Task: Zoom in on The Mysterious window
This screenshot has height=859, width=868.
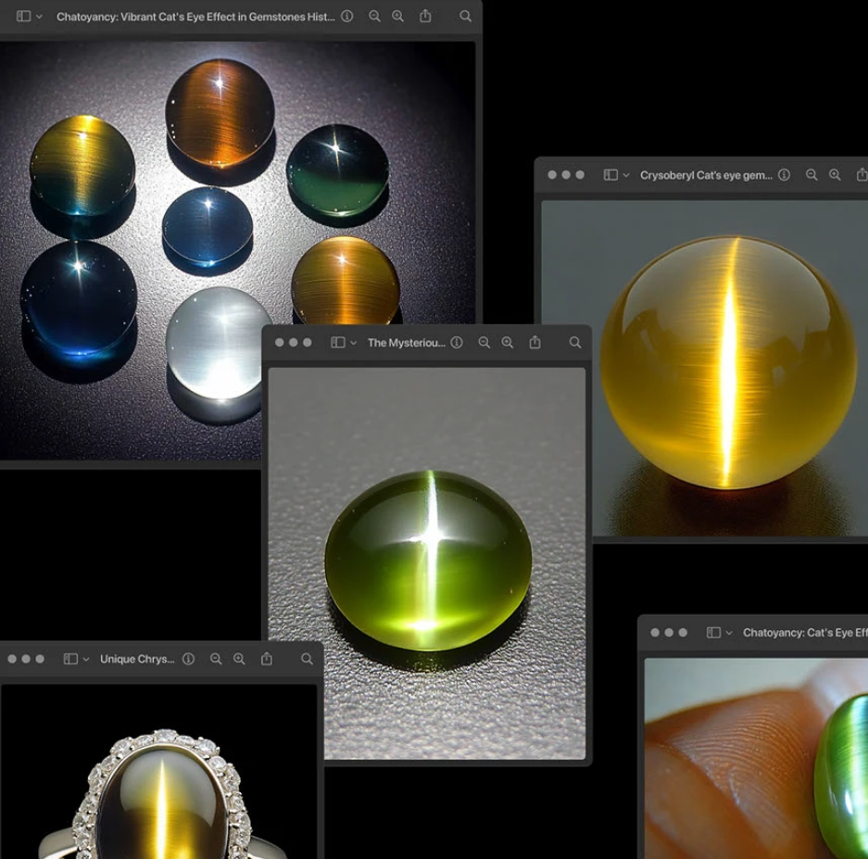Action: (x=508, y=342)
